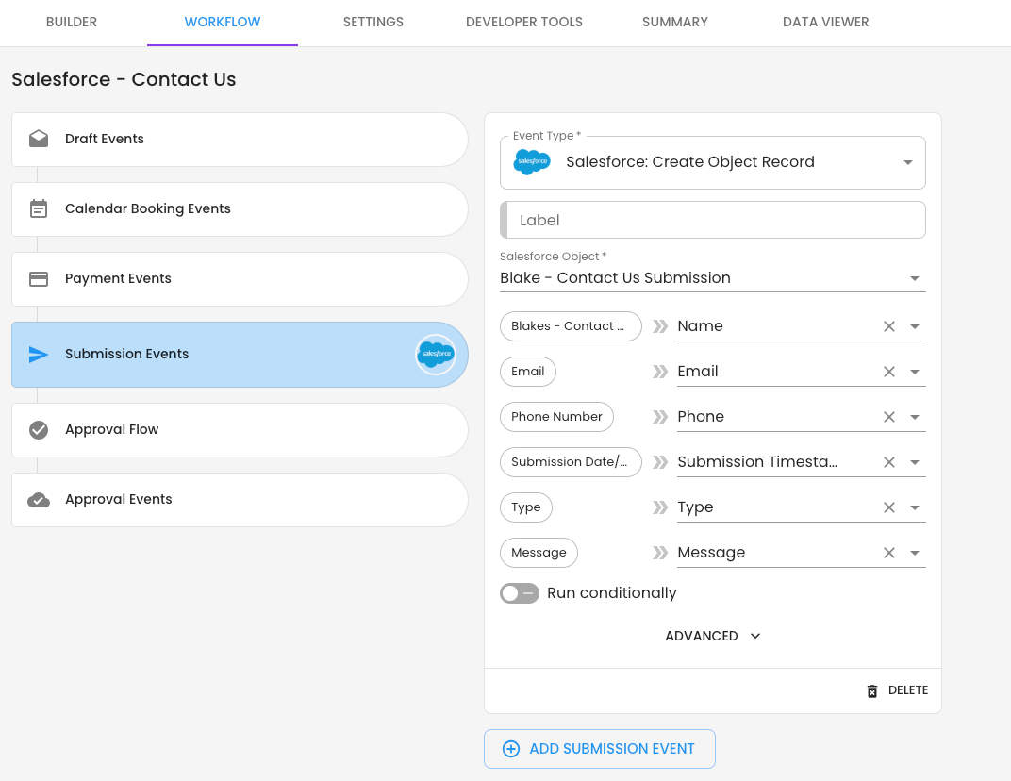The width and height of the screenshot is (1011, 781).
Task: Clear the Submission Timestamp mapping
Action: [889, 462]
